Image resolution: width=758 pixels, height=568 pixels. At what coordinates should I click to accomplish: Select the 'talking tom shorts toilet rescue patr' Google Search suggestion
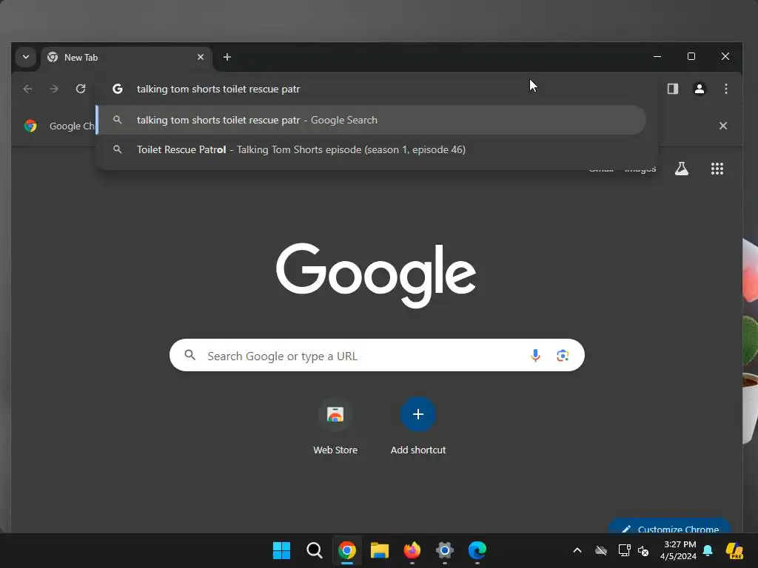tap(372, 120)
